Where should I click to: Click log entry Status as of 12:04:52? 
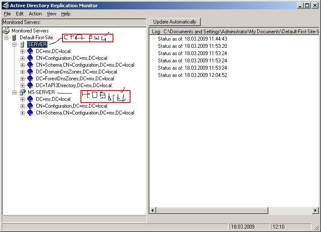point(193,75)
